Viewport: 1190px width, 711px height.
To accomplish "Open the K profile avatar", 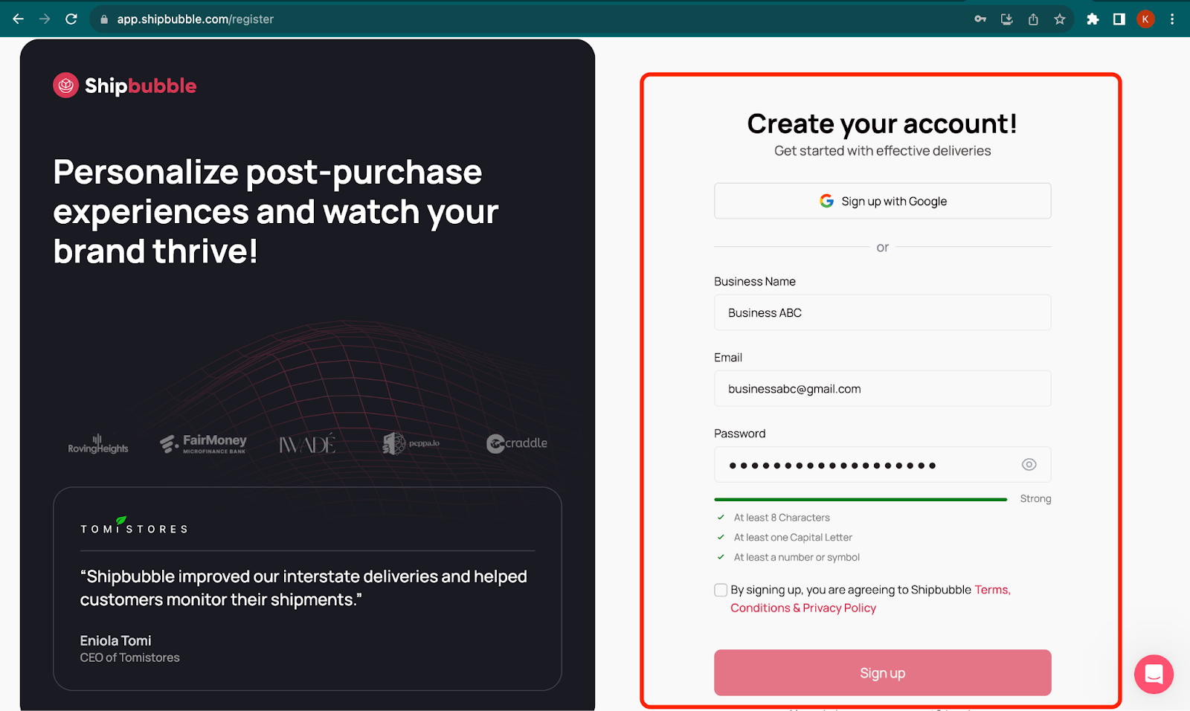I will pyautogui.click(x=1145, y=19).
